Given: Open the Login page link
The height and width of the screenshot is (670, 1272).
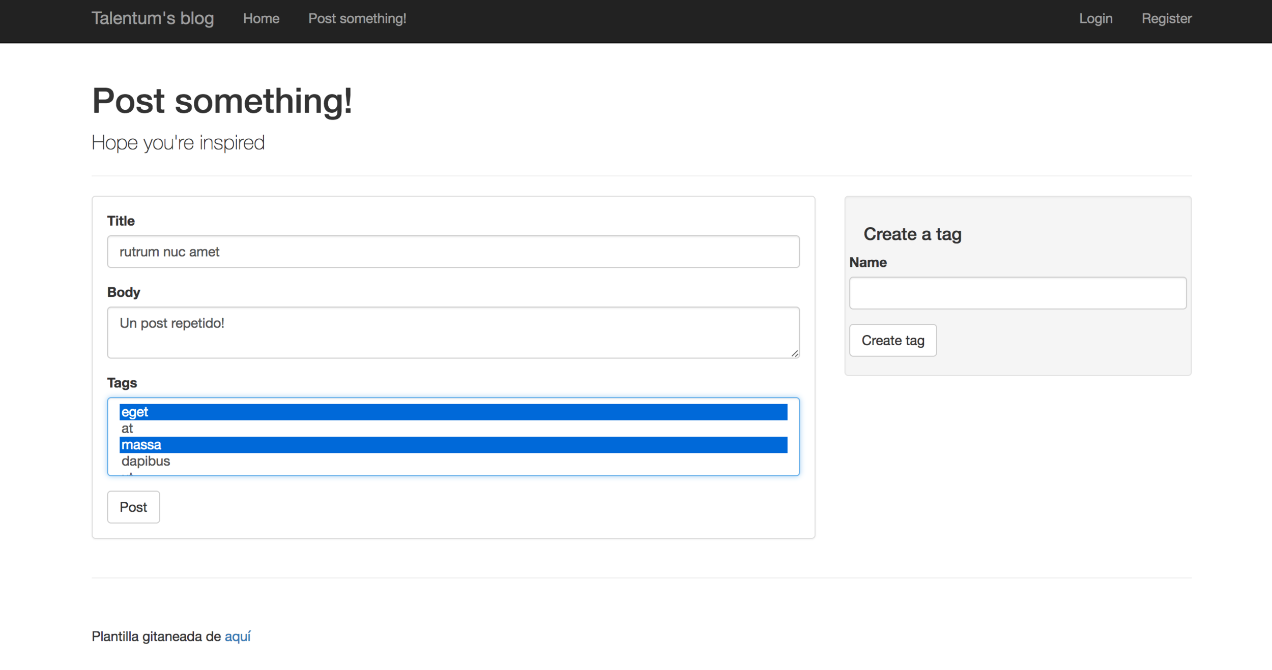Looking at the screenshot, I should pos(1095,19).
